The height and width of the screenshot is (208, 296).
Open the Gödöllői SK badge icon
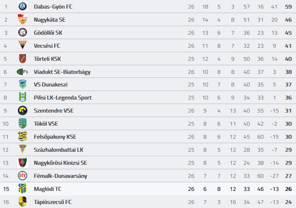22,33
